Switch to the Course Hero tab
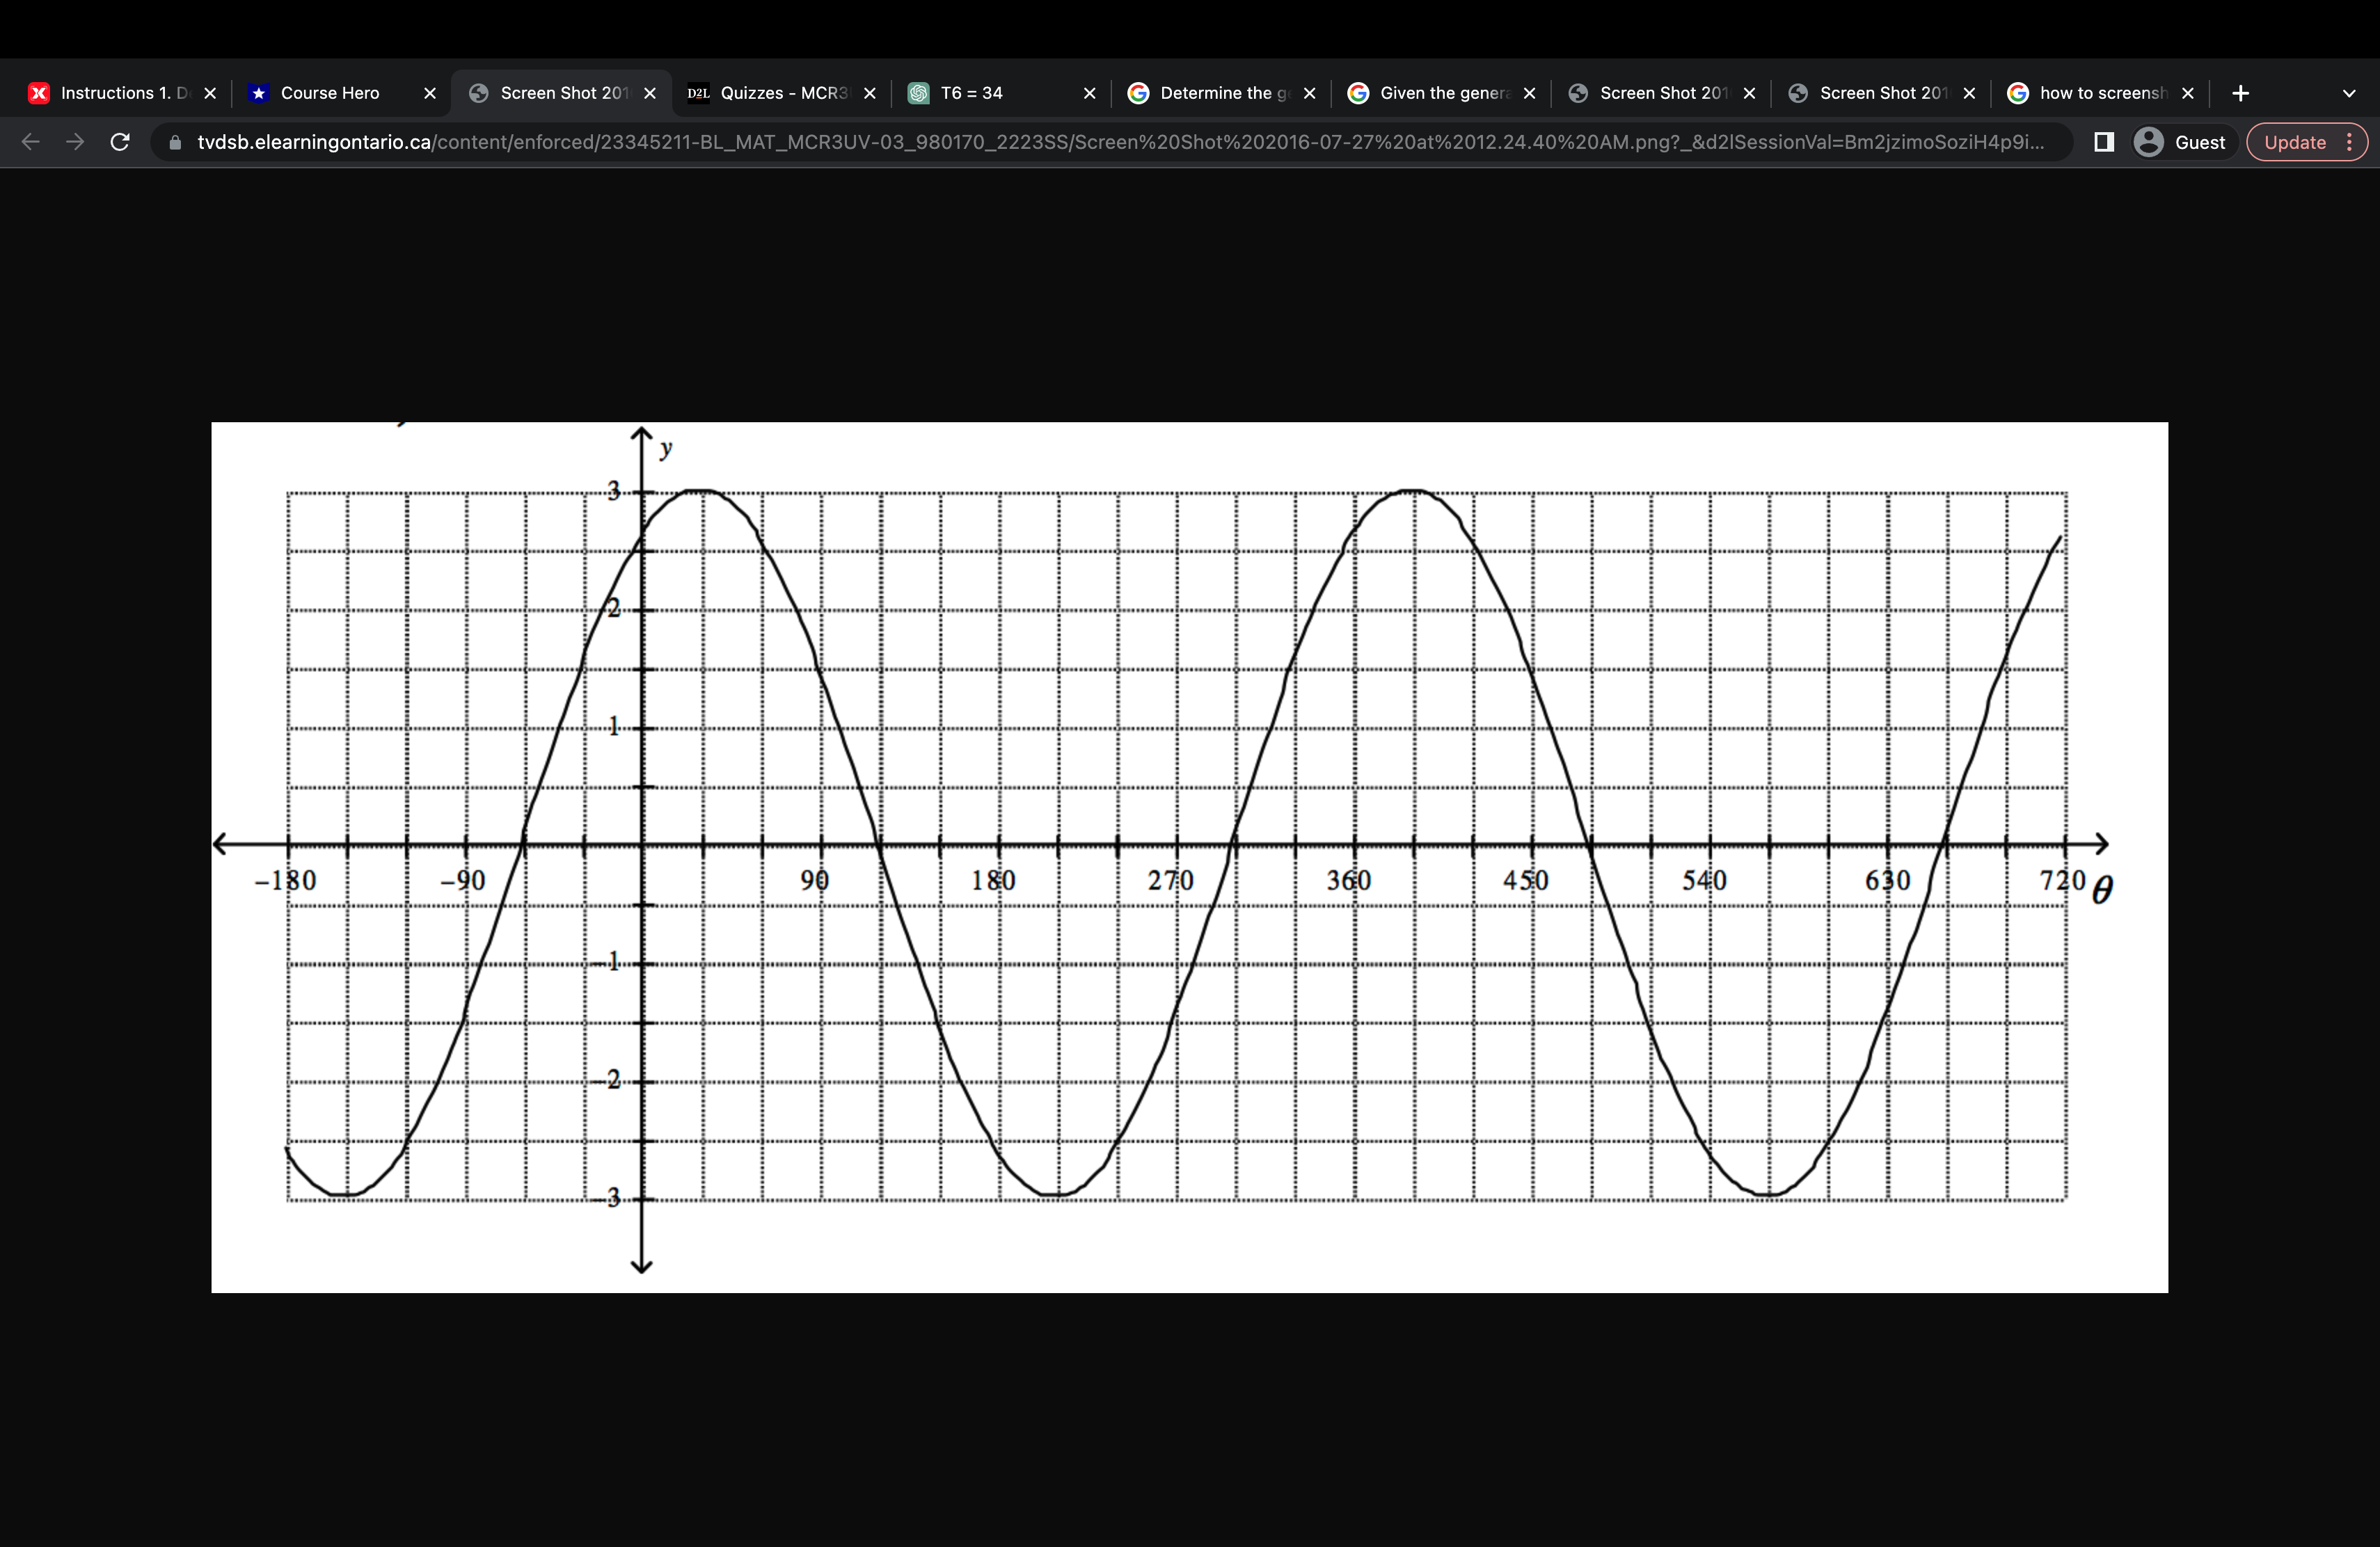 pos(330,93)
